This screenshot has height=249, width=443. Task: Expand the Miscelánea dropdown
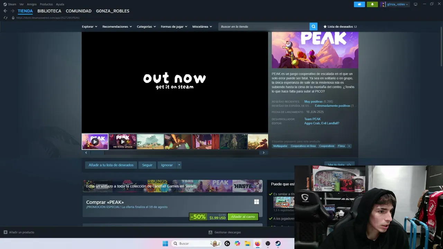coord(202,27)
